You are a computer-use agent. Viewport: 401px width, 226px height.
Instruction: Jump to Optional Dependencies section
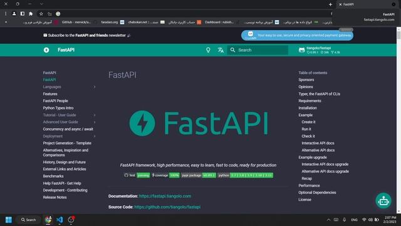pos(317,193)
